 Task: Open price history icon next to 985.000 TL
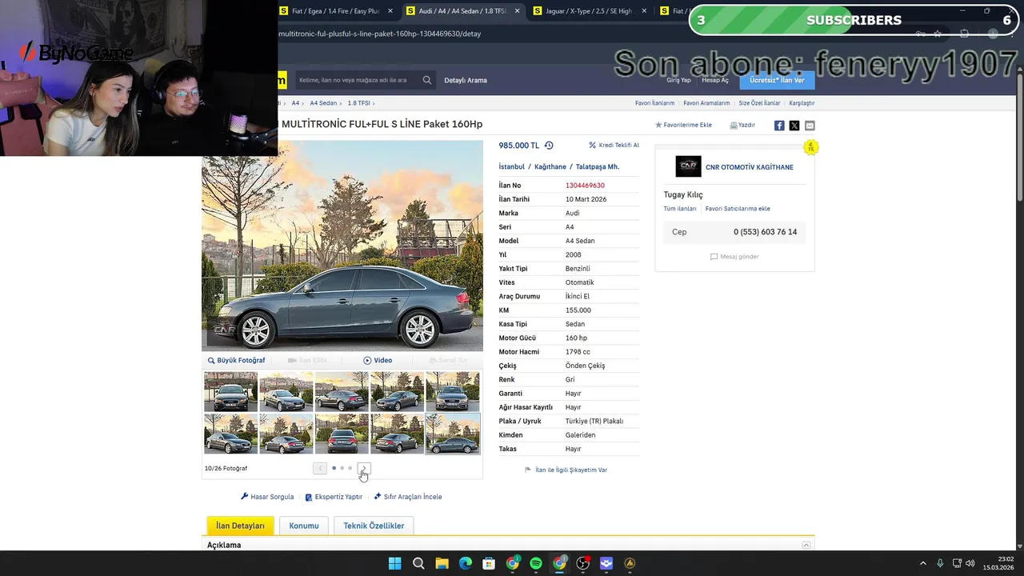pyautogui.click(x=549, y=146)
